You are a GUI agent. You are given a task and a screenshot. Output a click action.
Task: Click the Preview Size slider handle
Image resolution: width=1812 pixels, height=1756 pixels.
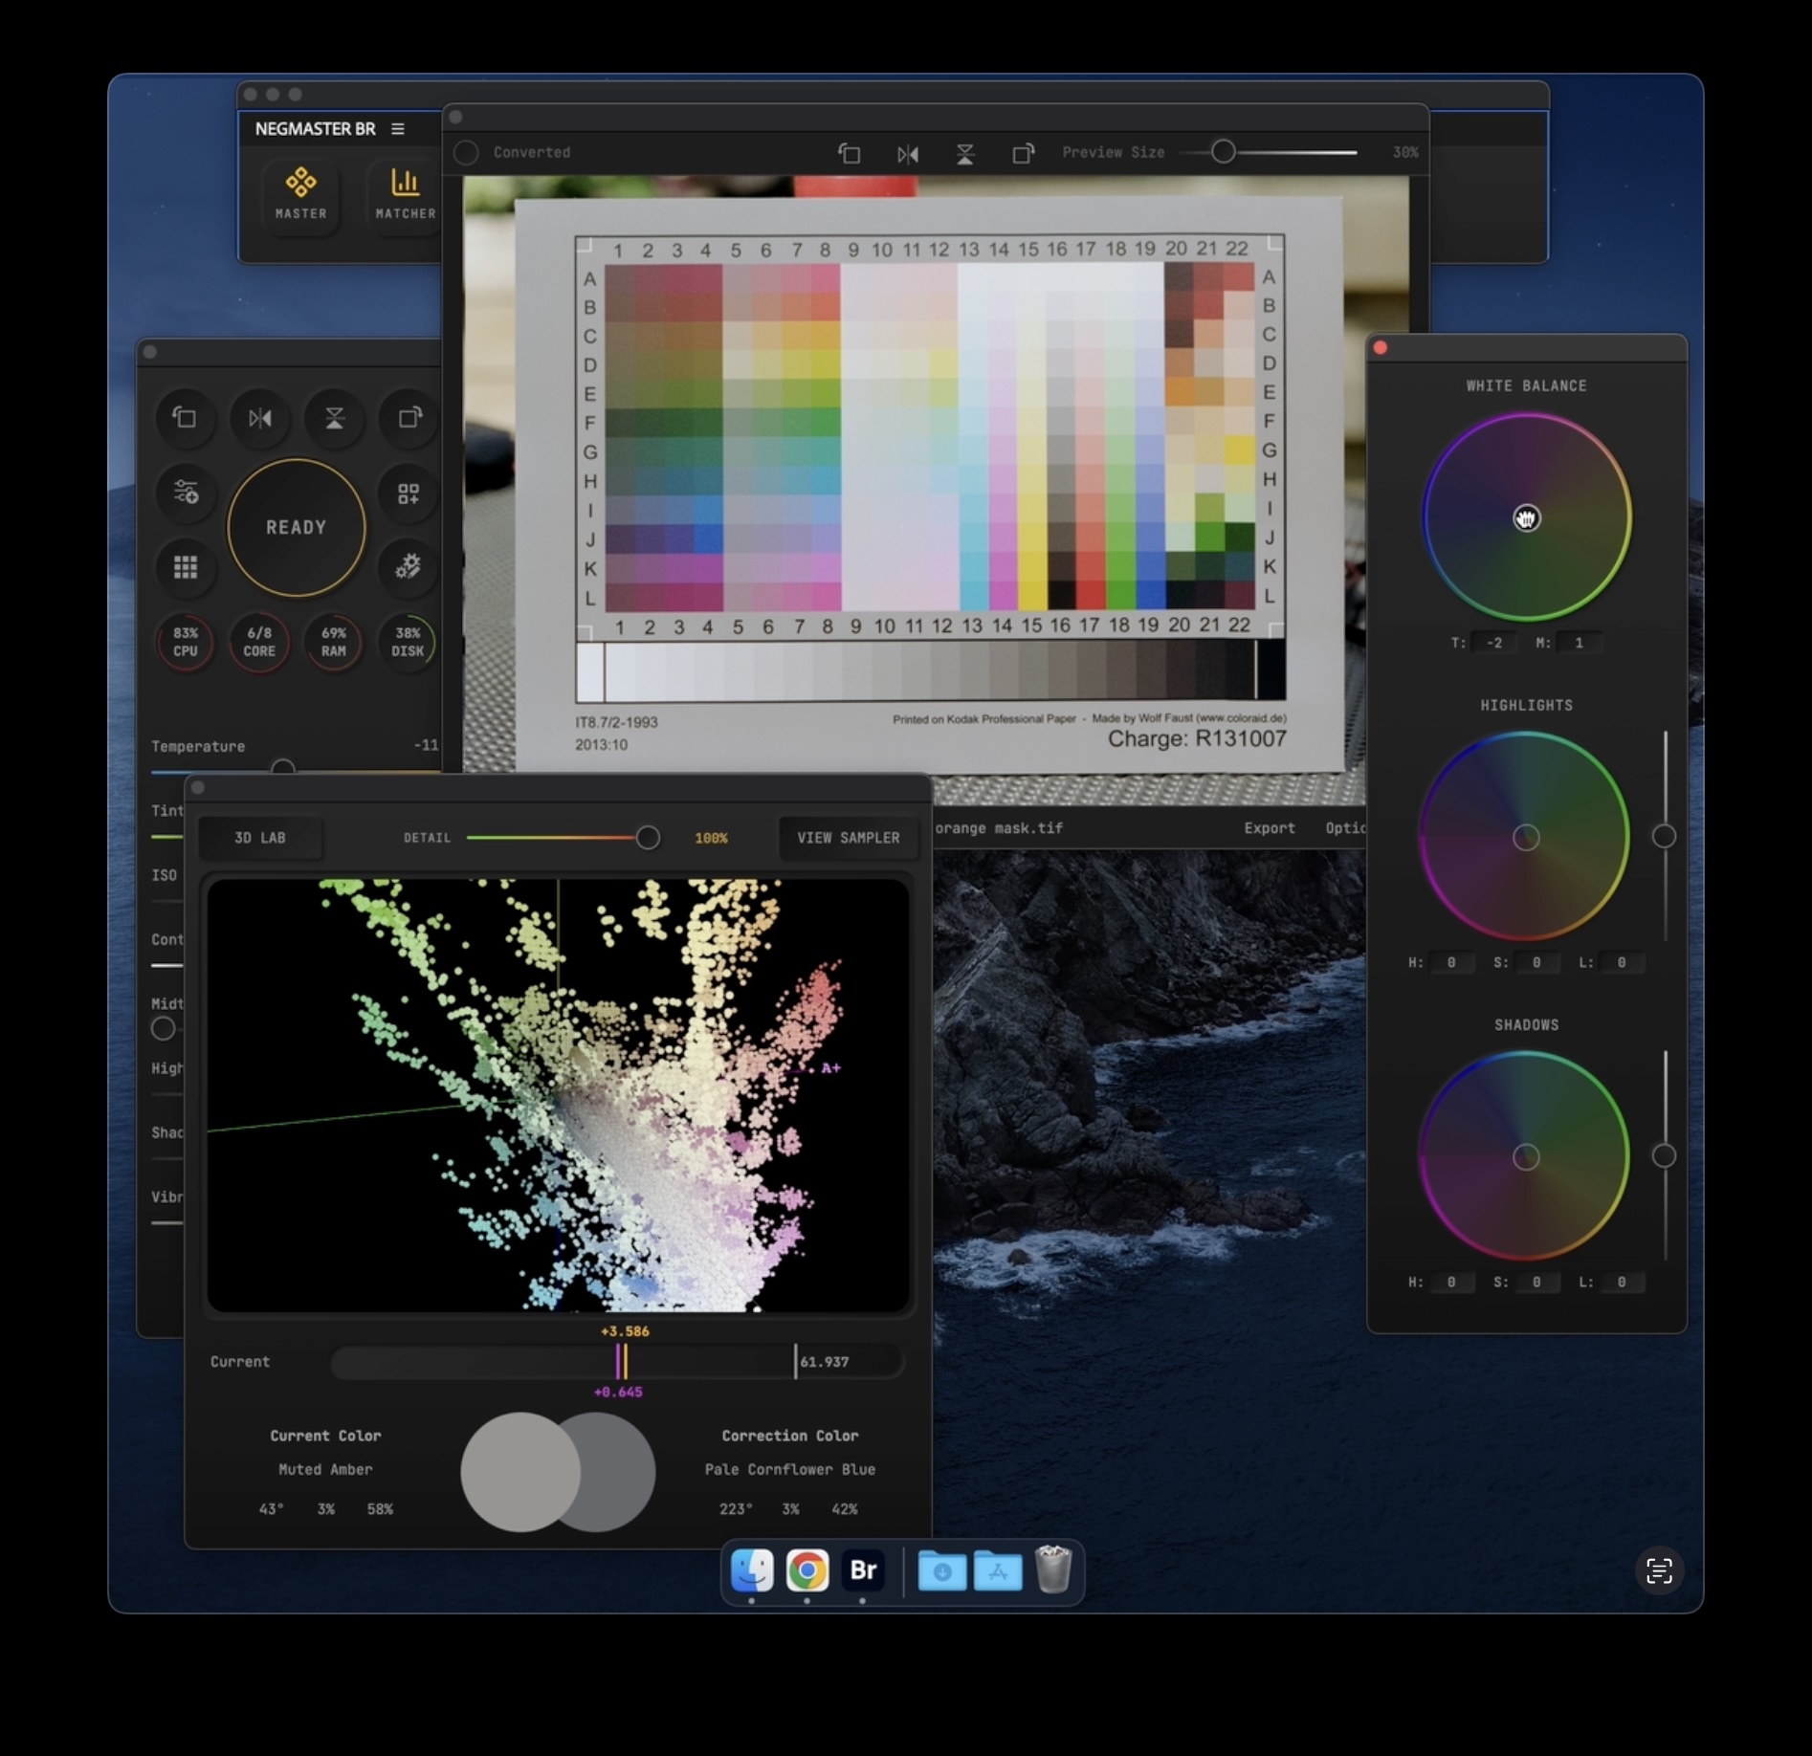[x=1223, y=152]
